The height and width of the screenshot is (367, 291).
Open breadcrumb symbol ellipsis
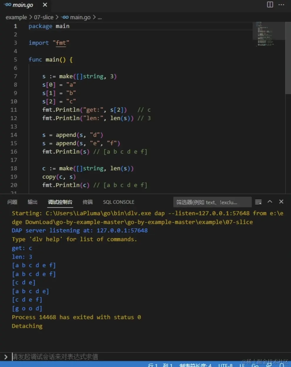(100, 17)
